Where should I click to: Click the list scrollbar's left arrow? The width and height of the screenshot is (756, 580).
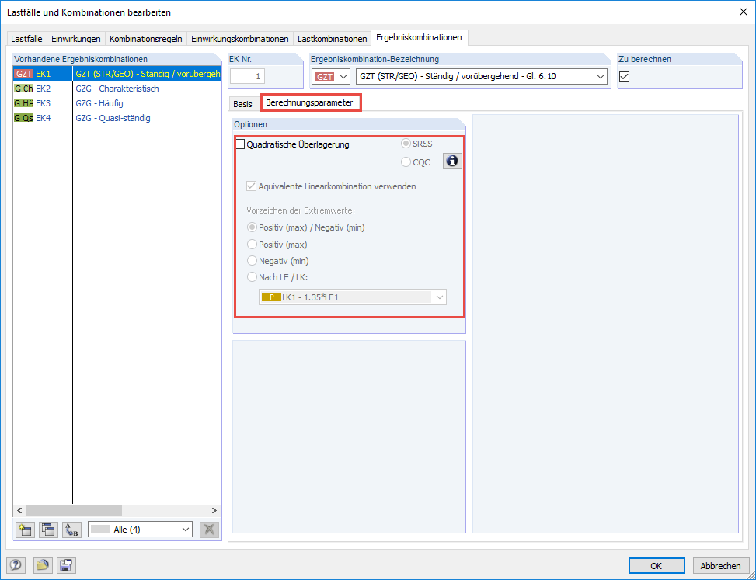tap(19, 511)
